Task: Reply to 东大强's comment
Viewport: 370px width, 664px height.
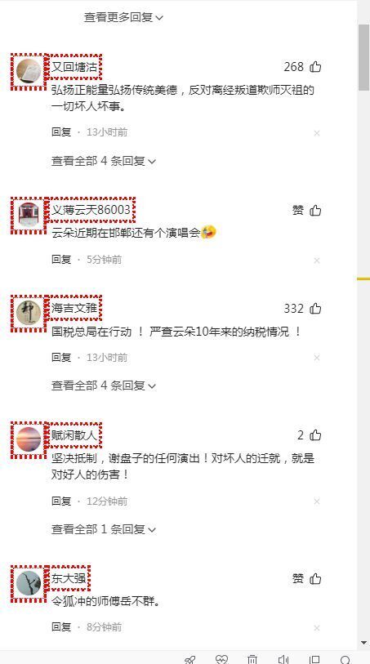Action: (61, 626)
